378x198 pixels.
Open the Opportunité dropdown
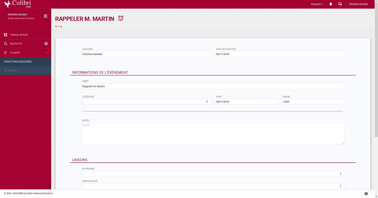coord(213,186)
